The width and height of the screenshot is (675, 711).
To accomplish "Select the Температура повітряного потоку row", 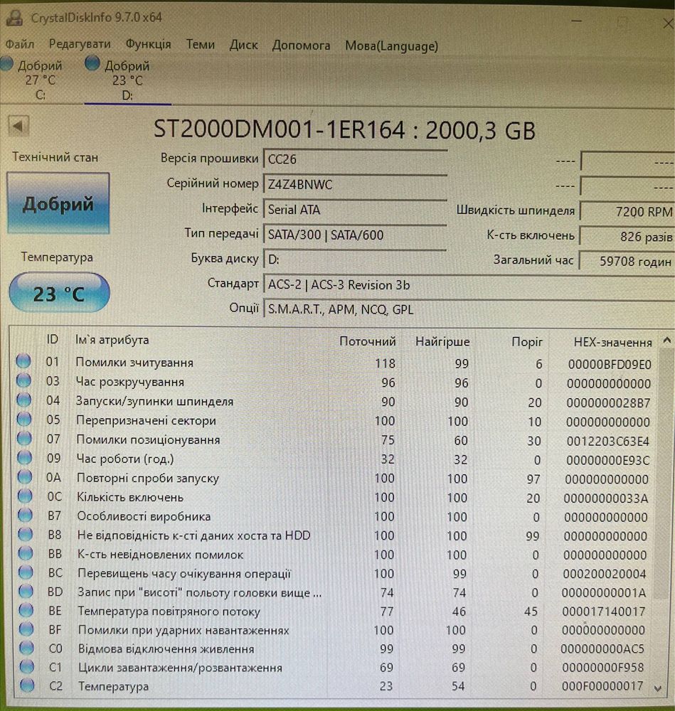I will pos(336,611).
